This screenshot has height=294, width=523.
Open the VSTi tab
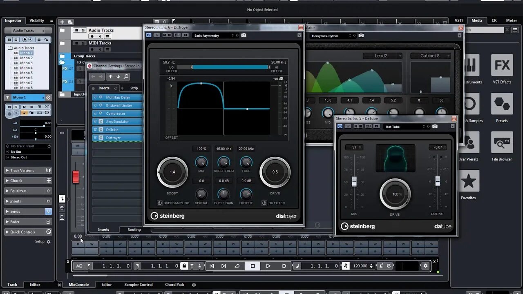click(459, 20)
